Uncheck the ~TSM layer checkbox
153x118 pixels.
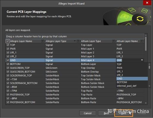coord(8,79)
